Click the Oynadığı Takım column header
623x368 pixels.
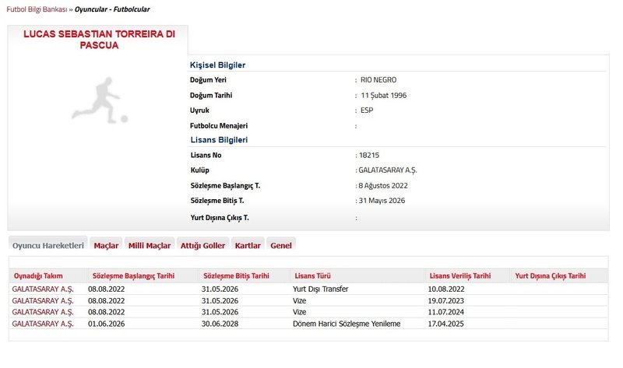click(x=38, y=276)
